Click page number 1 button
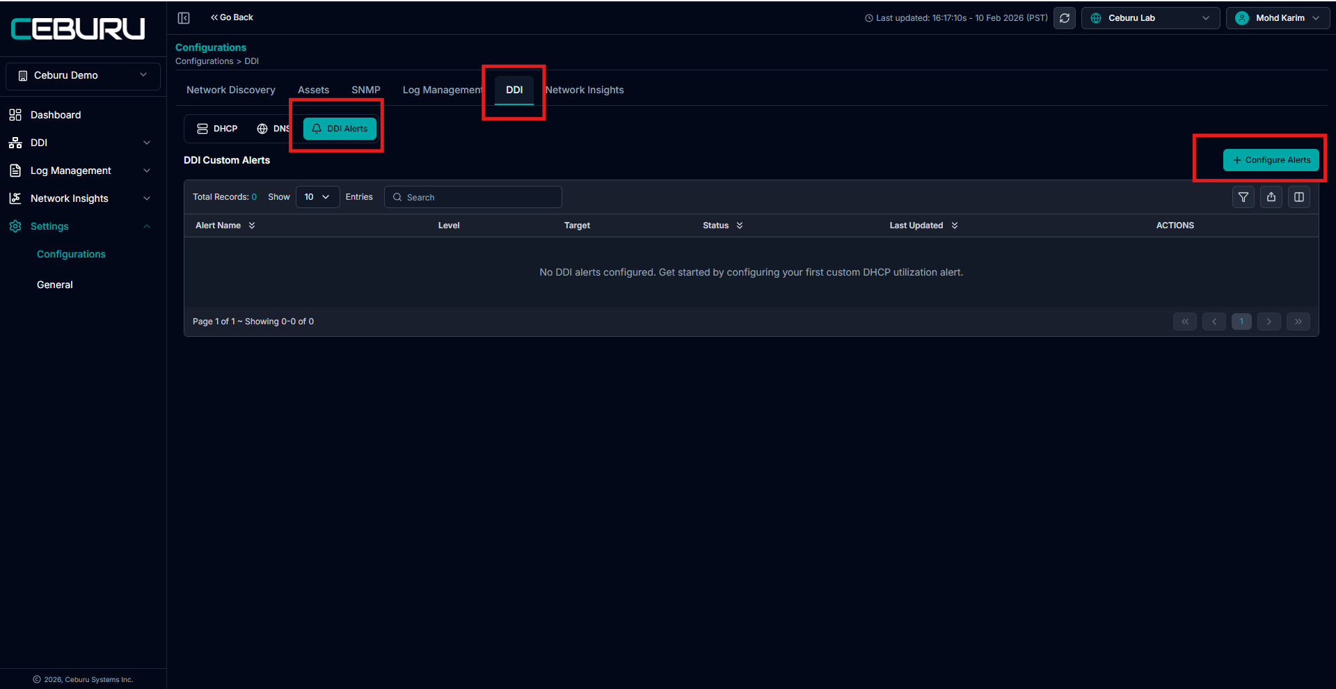Image resolution: width=1336 pixels, height=689 pixels. pos(1241,322)
